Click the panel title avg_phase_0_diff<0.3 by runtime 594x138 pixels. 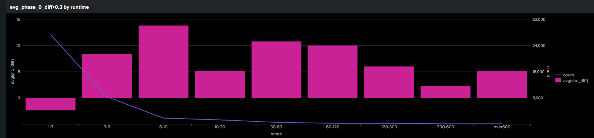tap(49, 7)
